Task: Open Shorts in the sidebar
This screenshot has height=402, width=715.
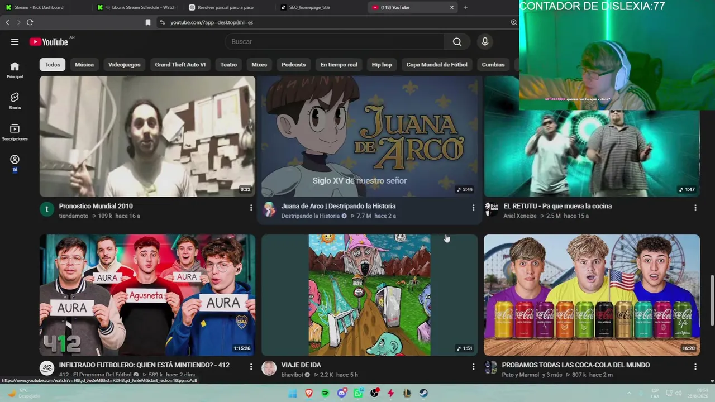Action: pyautogui.click(x=15, y=101)
